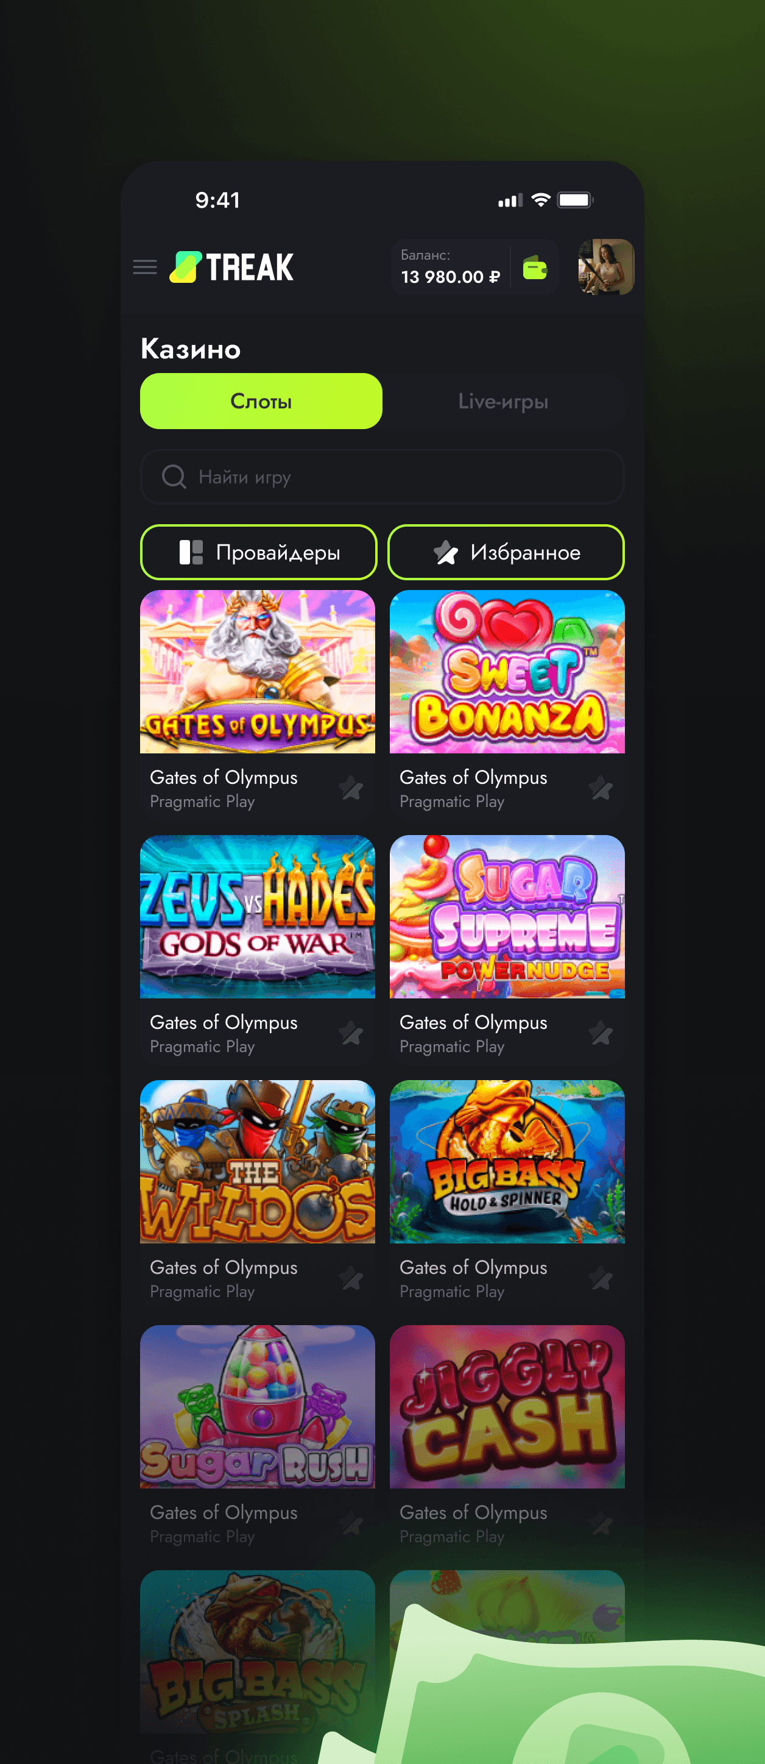
Task: Open the Jiggly Cash game thumbnail
Action: [x=507, y=1407]
